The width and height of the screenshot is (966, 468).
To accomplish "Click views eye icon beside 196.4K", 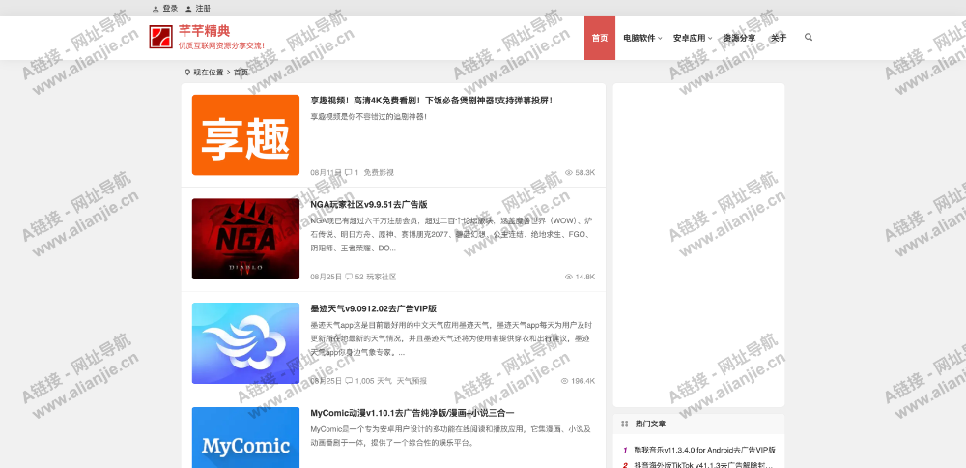I will (x=564, y=381).
